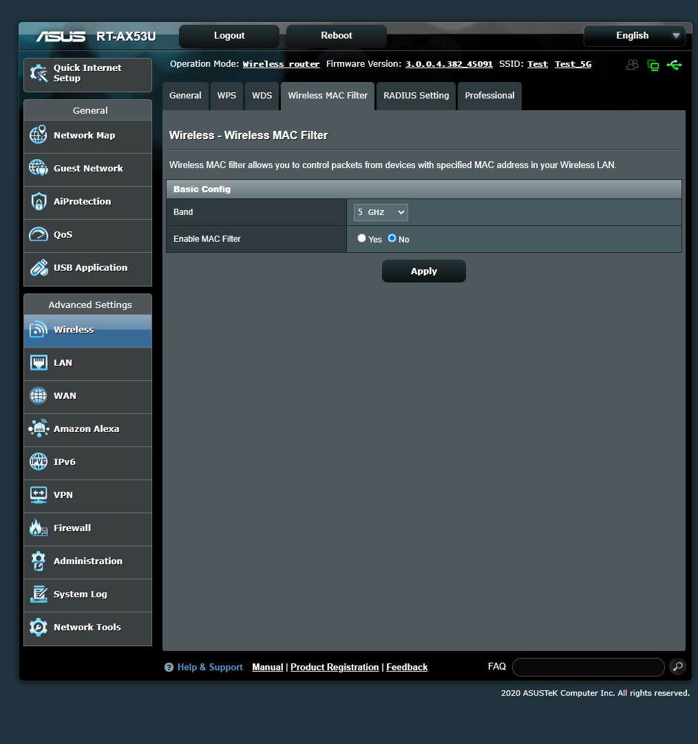Screen dimensions: 698x744
Task: Go to Administration menu label
Action: pyautogui.click(x=87, y=561)
